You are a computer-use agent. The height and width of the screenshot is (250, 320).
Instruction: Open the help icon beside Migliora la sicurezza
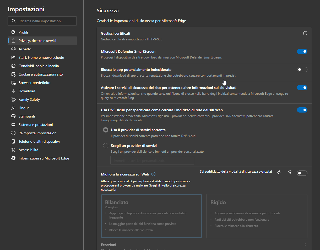pos(153,174)
